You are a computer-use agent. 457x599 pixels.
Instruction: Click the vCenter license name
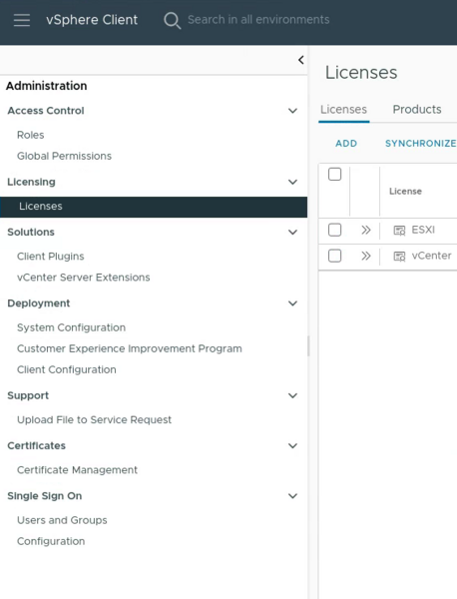431,256
